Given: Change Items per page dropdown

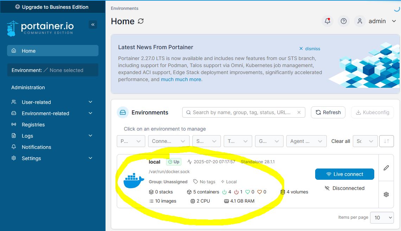Looking at the screenshot, I should tap(382, 217).
